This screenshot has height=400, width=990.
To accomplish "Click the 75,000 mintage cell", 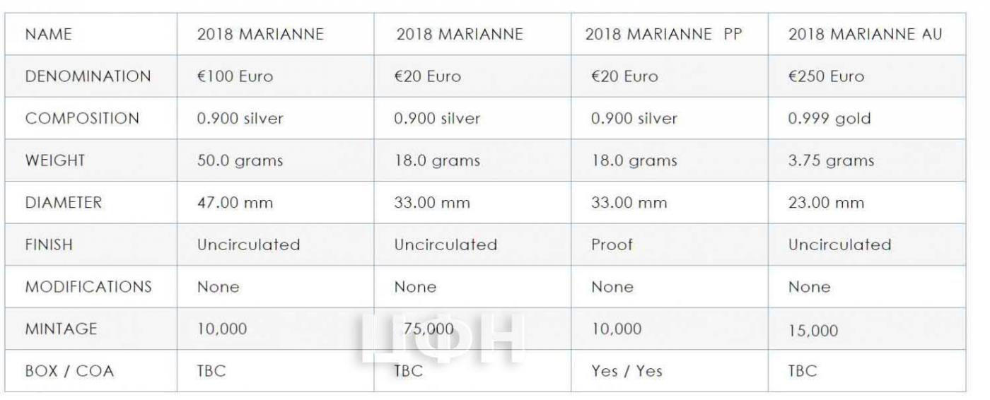I will [x=472, y=329].
